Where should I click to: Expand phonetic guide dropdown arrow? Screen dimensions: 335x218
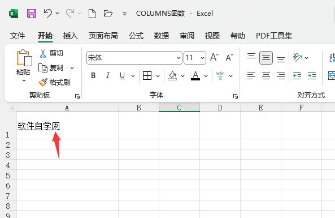click(230, 76)
